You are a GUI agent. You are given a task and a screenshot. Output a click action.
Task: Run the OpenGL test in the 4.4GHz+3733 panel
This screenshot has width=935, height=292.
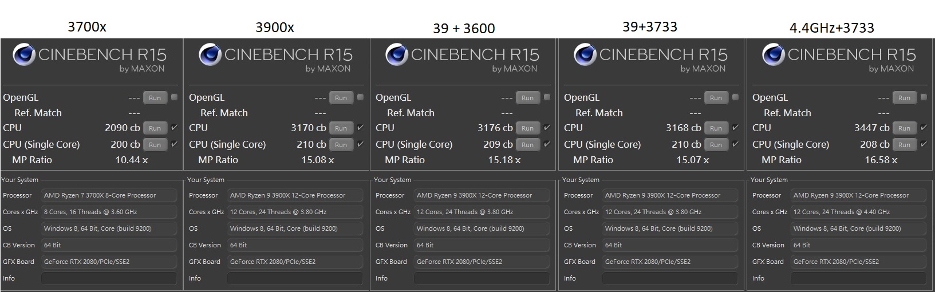(x=905, y=98)
